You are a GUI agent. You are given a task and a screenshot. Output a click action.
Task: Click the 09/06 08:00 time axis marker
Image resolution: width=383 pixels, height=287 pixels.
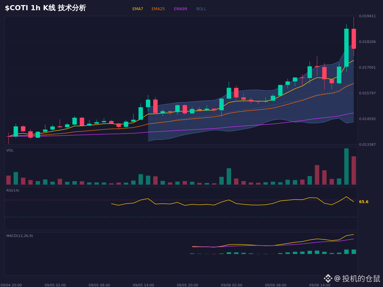click(x=275, y=285)
